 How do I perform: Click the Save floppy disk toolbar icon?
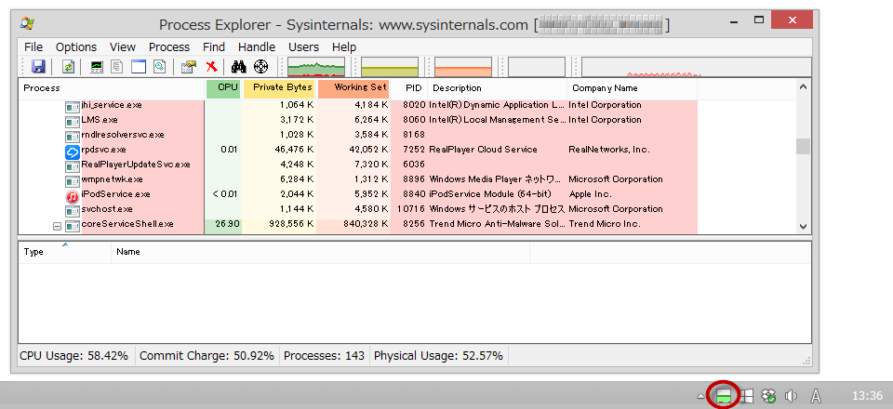[39, 67]
